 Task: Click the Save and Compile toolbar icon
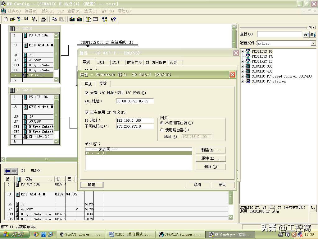pyautogui.click(x=34, y=19)
